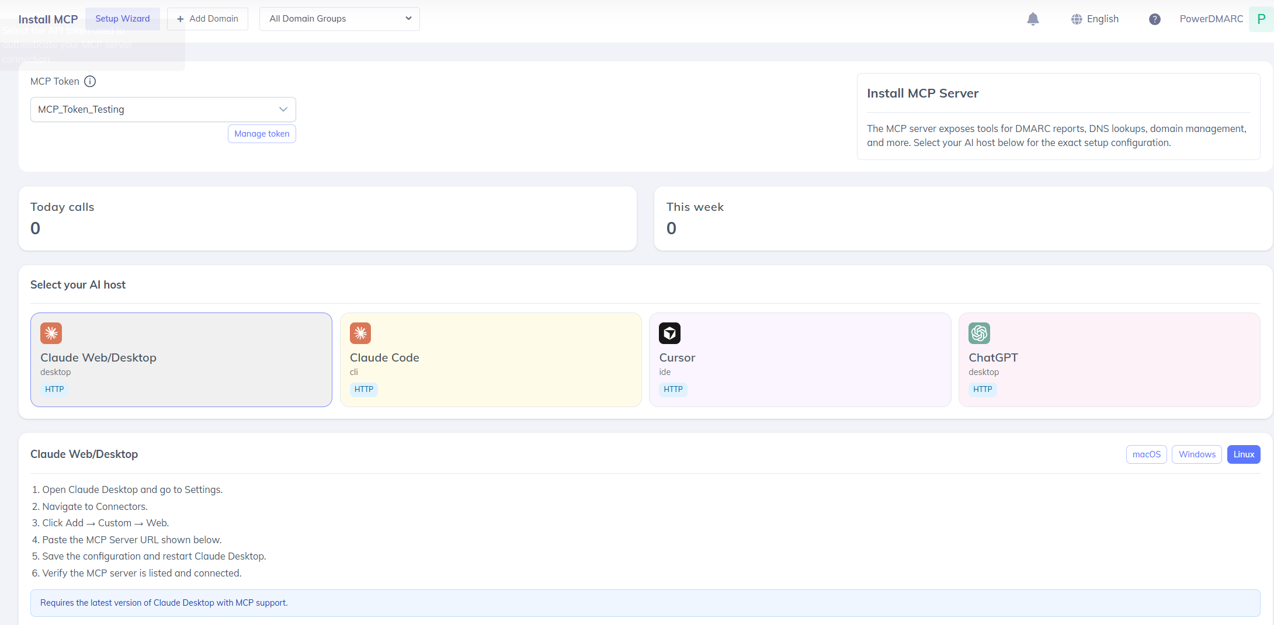Viewport: 1274px width, 625px height.
Task: Click the Select your AI host heading
Action: pyautogui.click(x=78, y=284)
